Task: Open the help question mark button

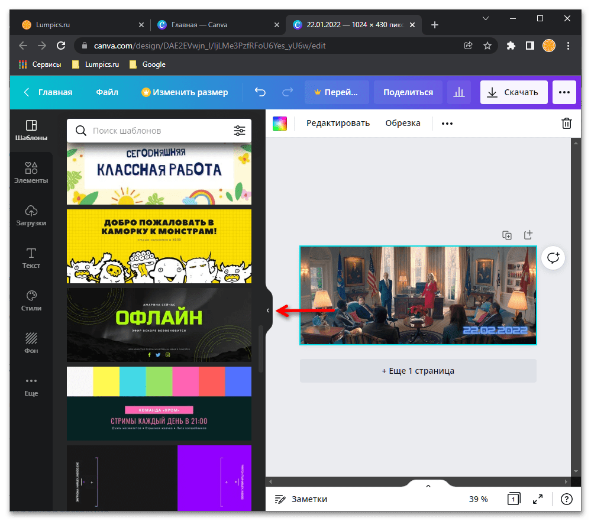Action: pyautogui.click(x=567, y=499)
